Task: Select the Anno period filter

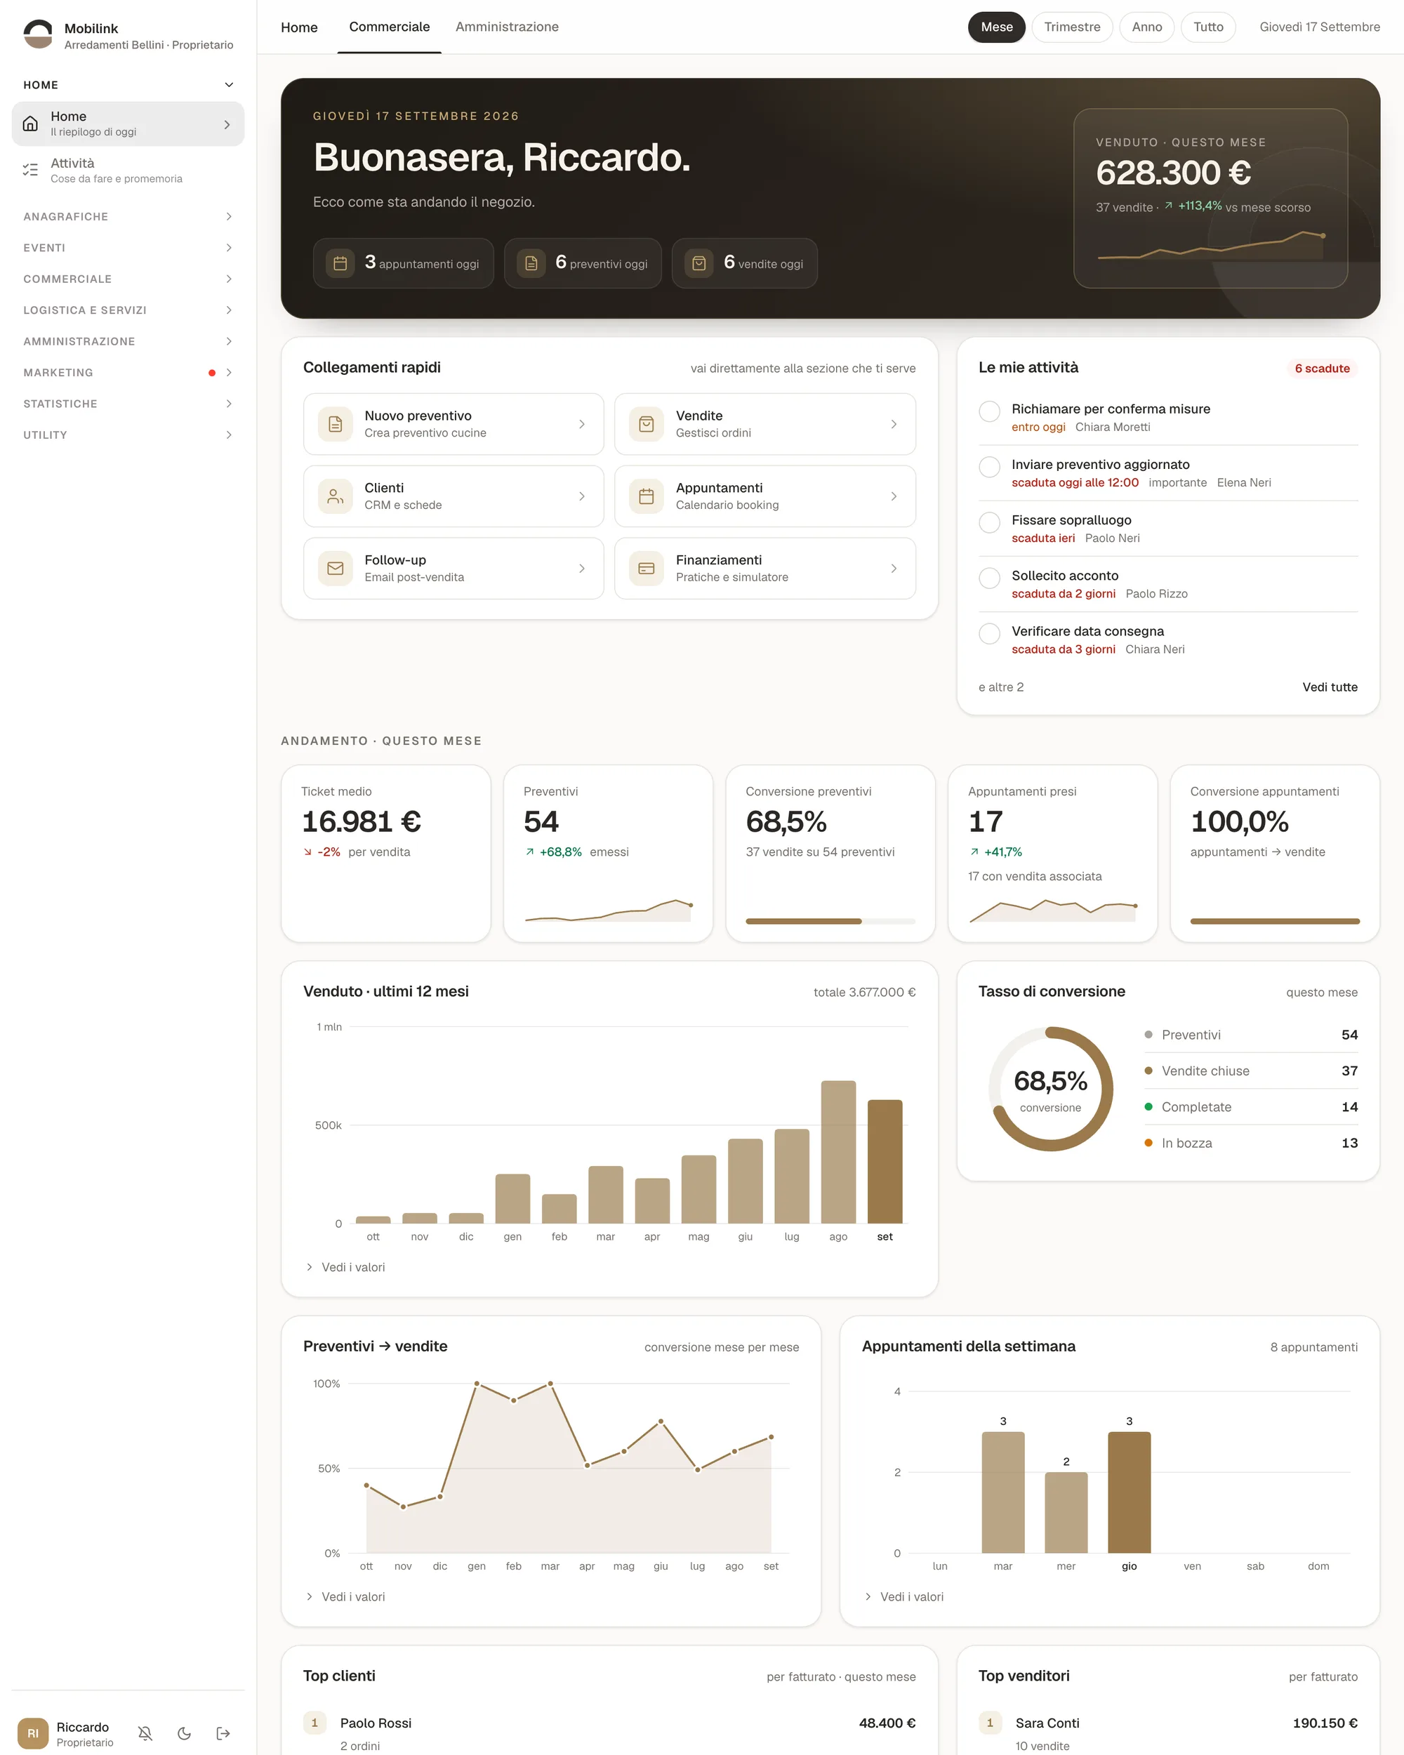Action: tap(1146, 27)
